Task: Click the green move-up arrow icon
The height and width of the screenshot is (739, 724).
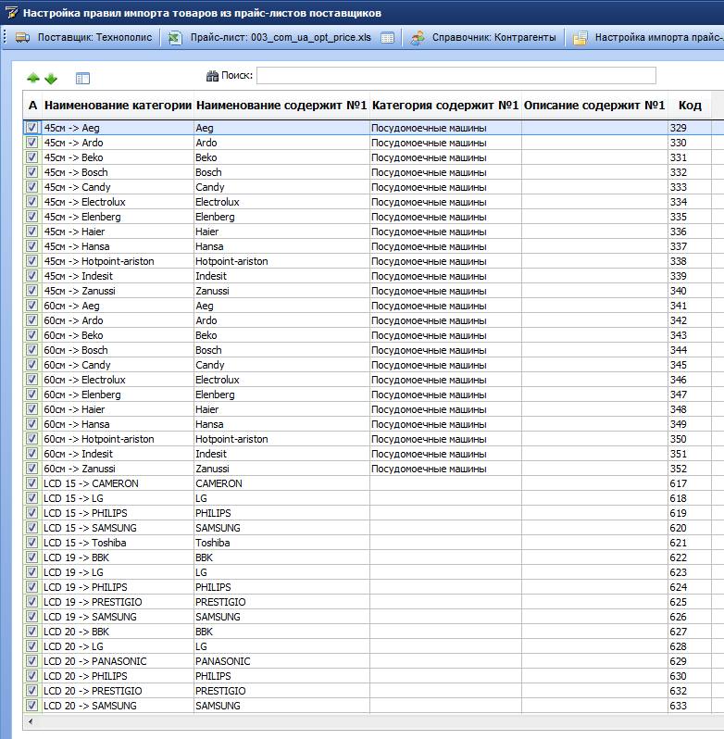Action: (x=33, y=78)
